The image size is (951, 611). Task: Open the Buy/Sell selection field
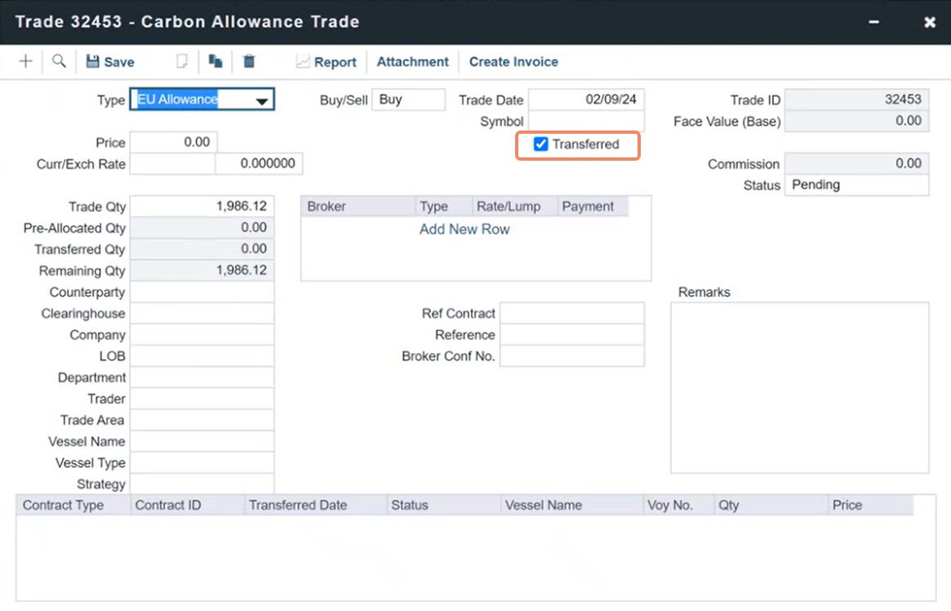click(x=408, y=100)
